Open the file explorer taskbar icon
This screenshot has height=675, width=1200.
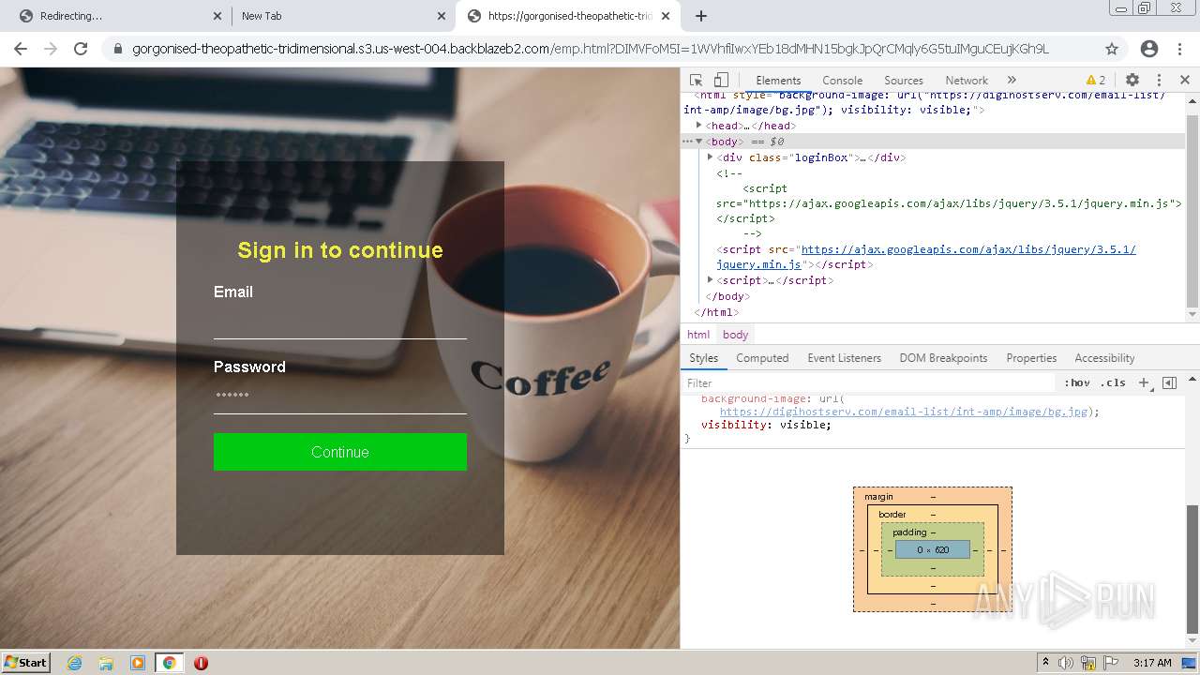coord(106,663)
